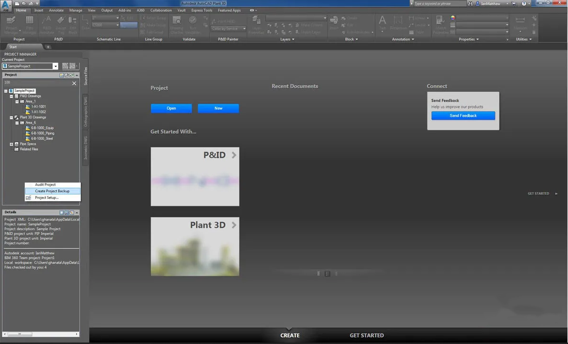Screen dimensions: 568x344
Task: Collapse the Area_6 folder node
Action: click(17, 123)
